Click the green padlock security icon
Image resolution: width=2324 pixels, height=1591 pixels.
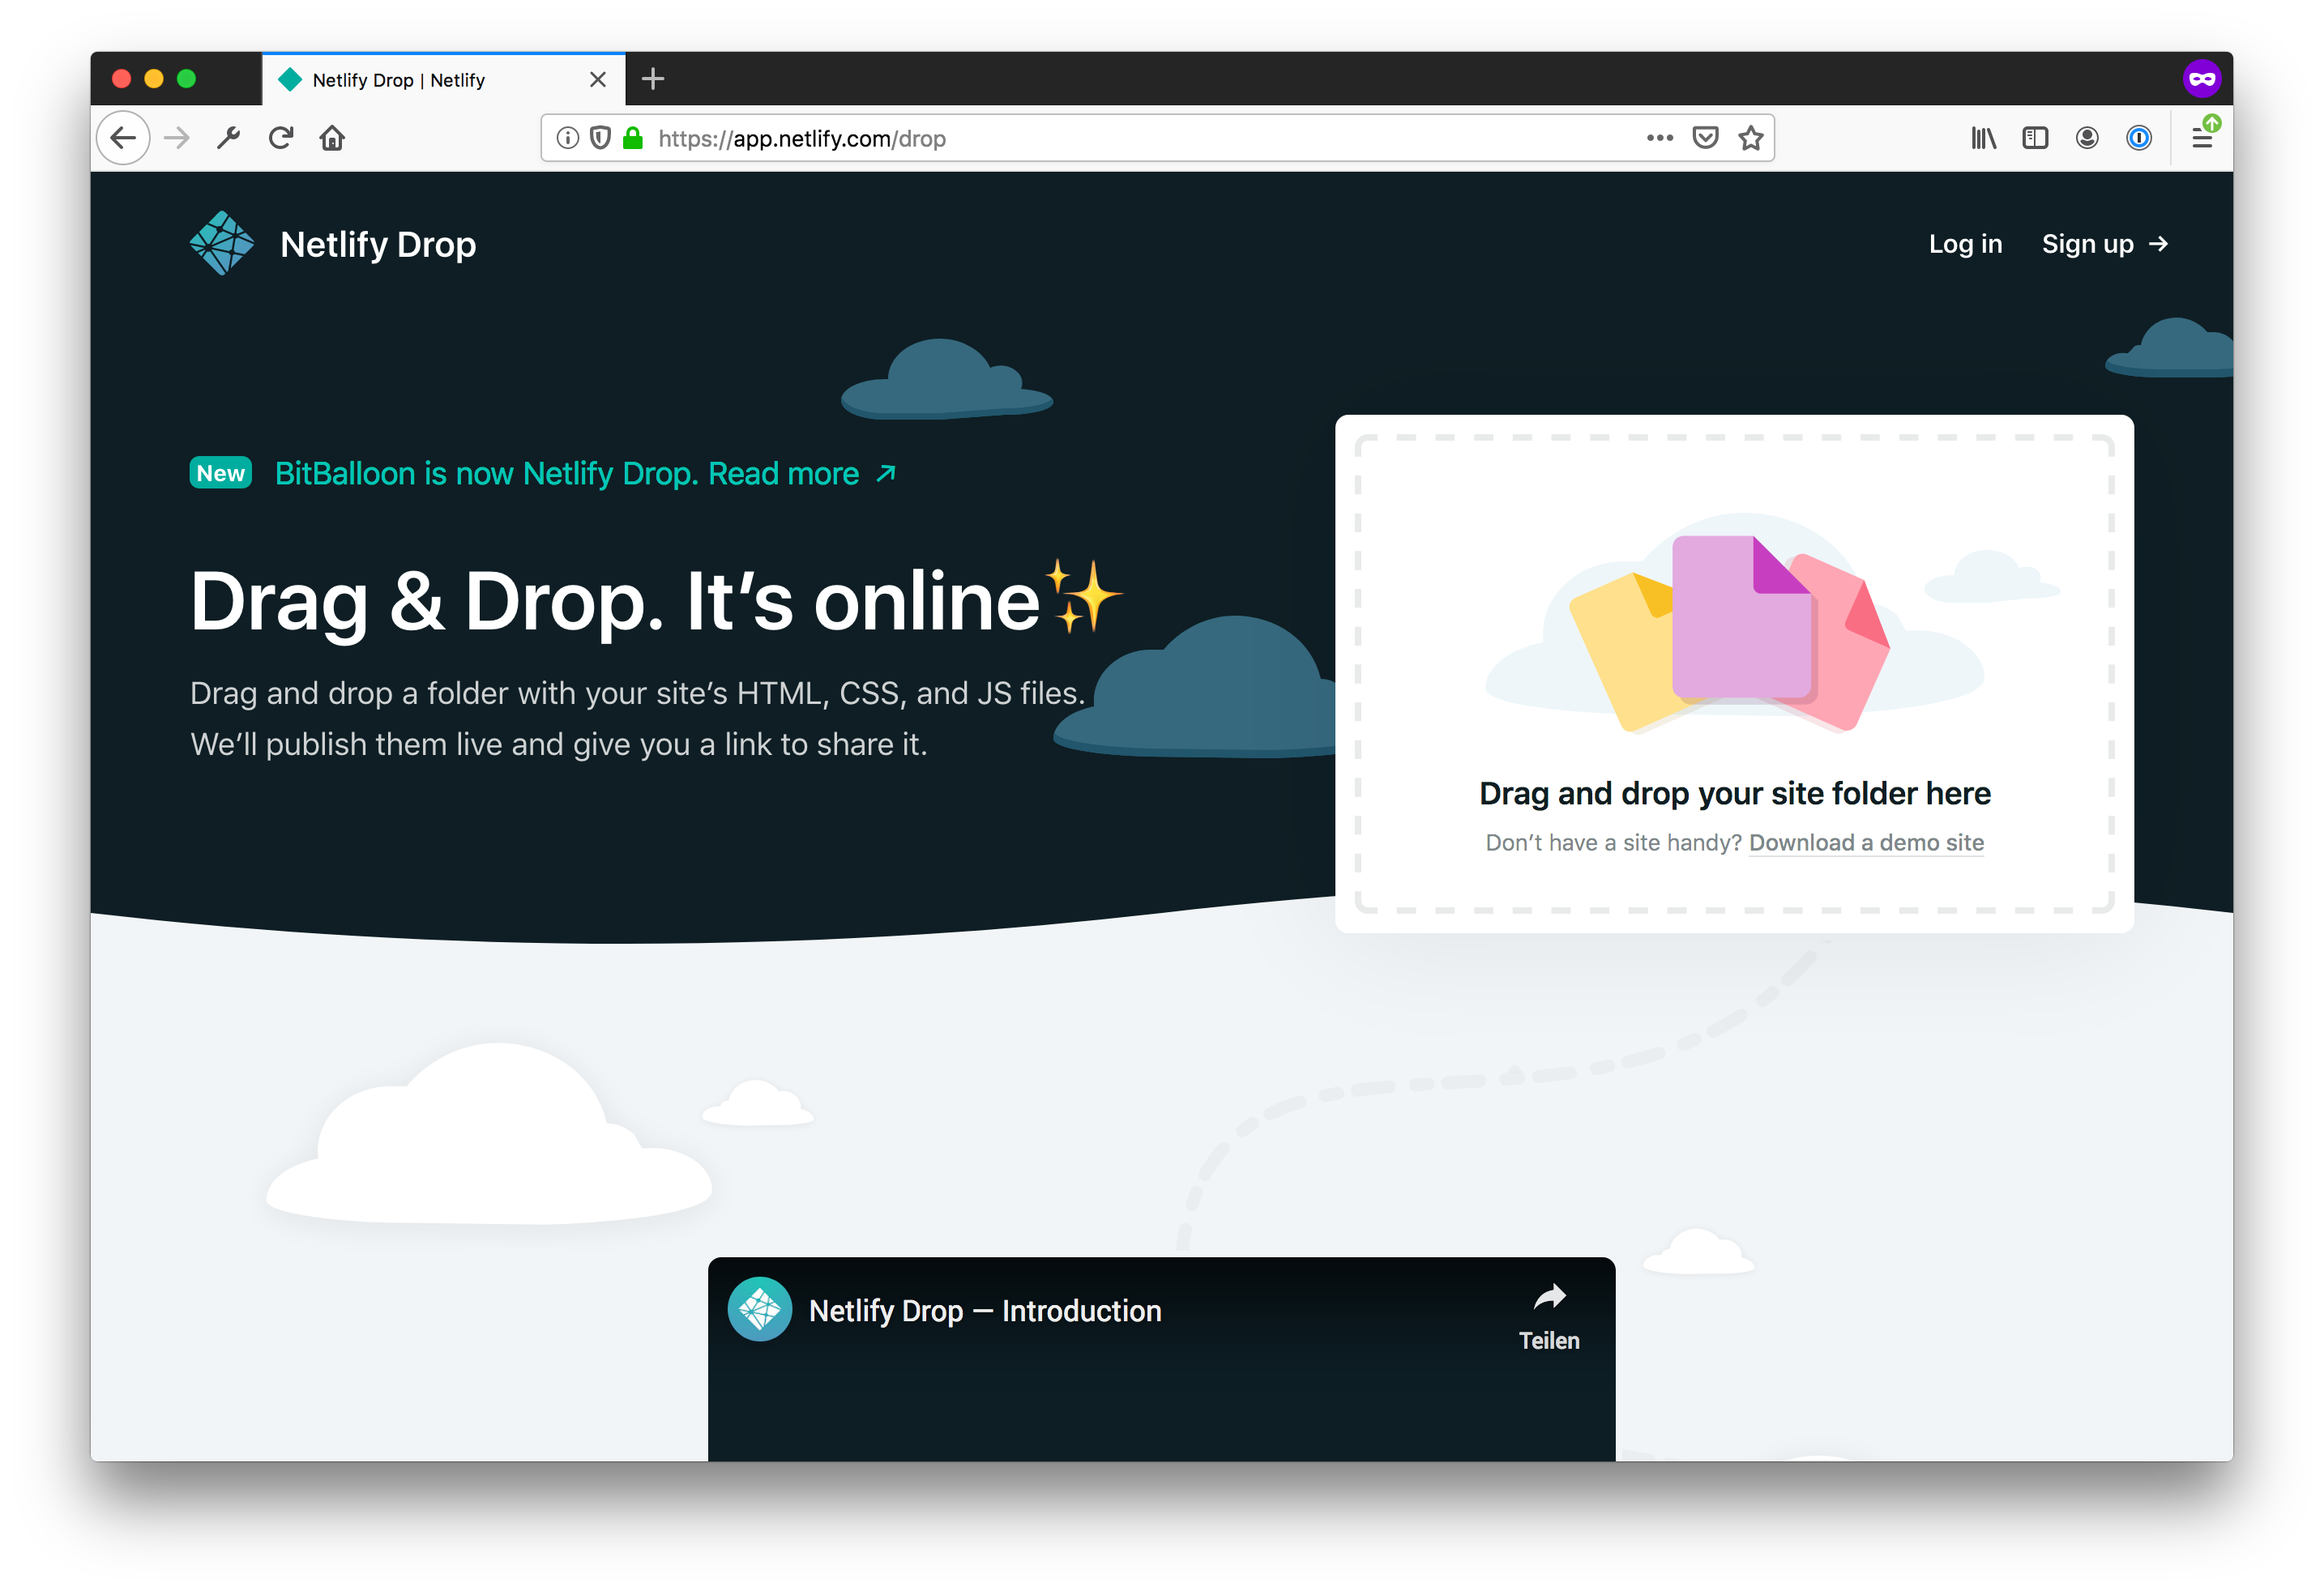pos(632,138)
